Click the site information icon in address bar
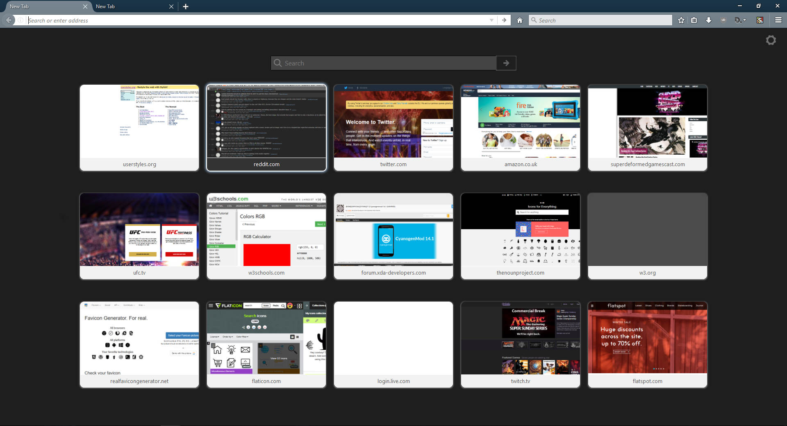Image resolution: width=787 pixels, height=426 pixels. point(20,20)
